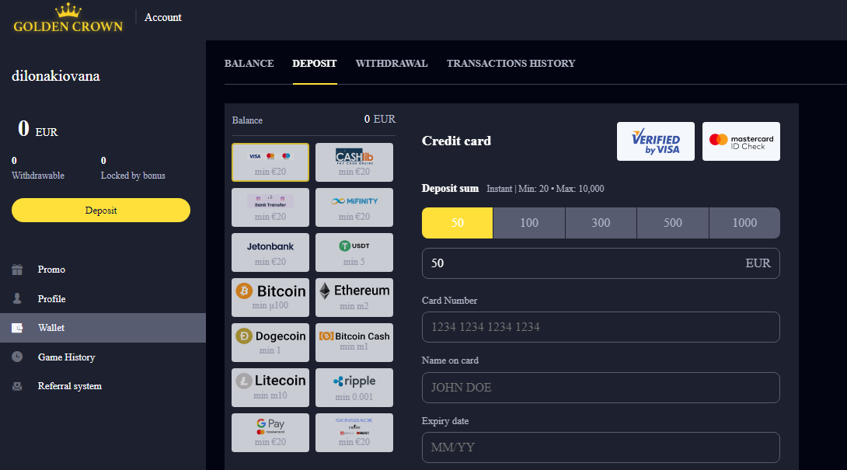Open the Transactions History tab
Screen dimensions: 847x470
click(x=511, y=64)
